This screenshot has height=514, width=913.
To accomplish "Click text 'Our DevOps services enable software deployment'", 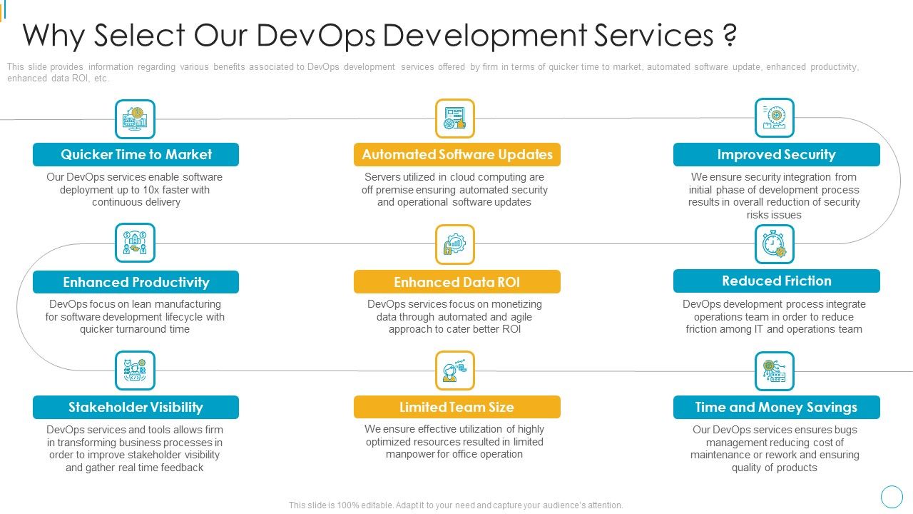I will [135, 189].
